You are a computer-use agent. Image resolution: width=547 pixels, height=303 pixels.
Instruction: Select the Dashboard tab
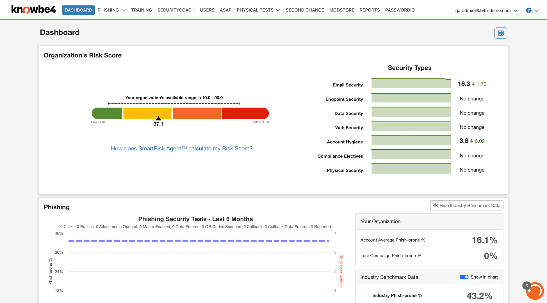78,10
